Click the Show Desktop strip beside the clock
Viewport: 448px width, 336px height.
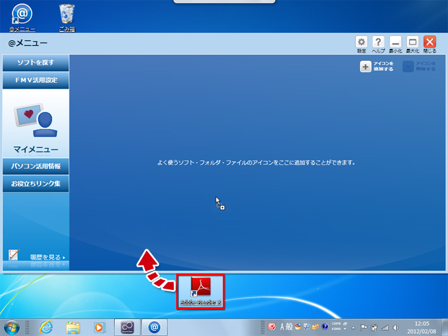pos(445,328)
